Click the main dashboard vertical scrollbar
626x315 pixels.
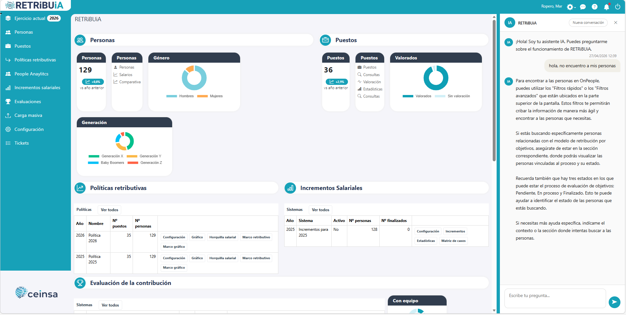pyautogui.click(x=494, y=91)
